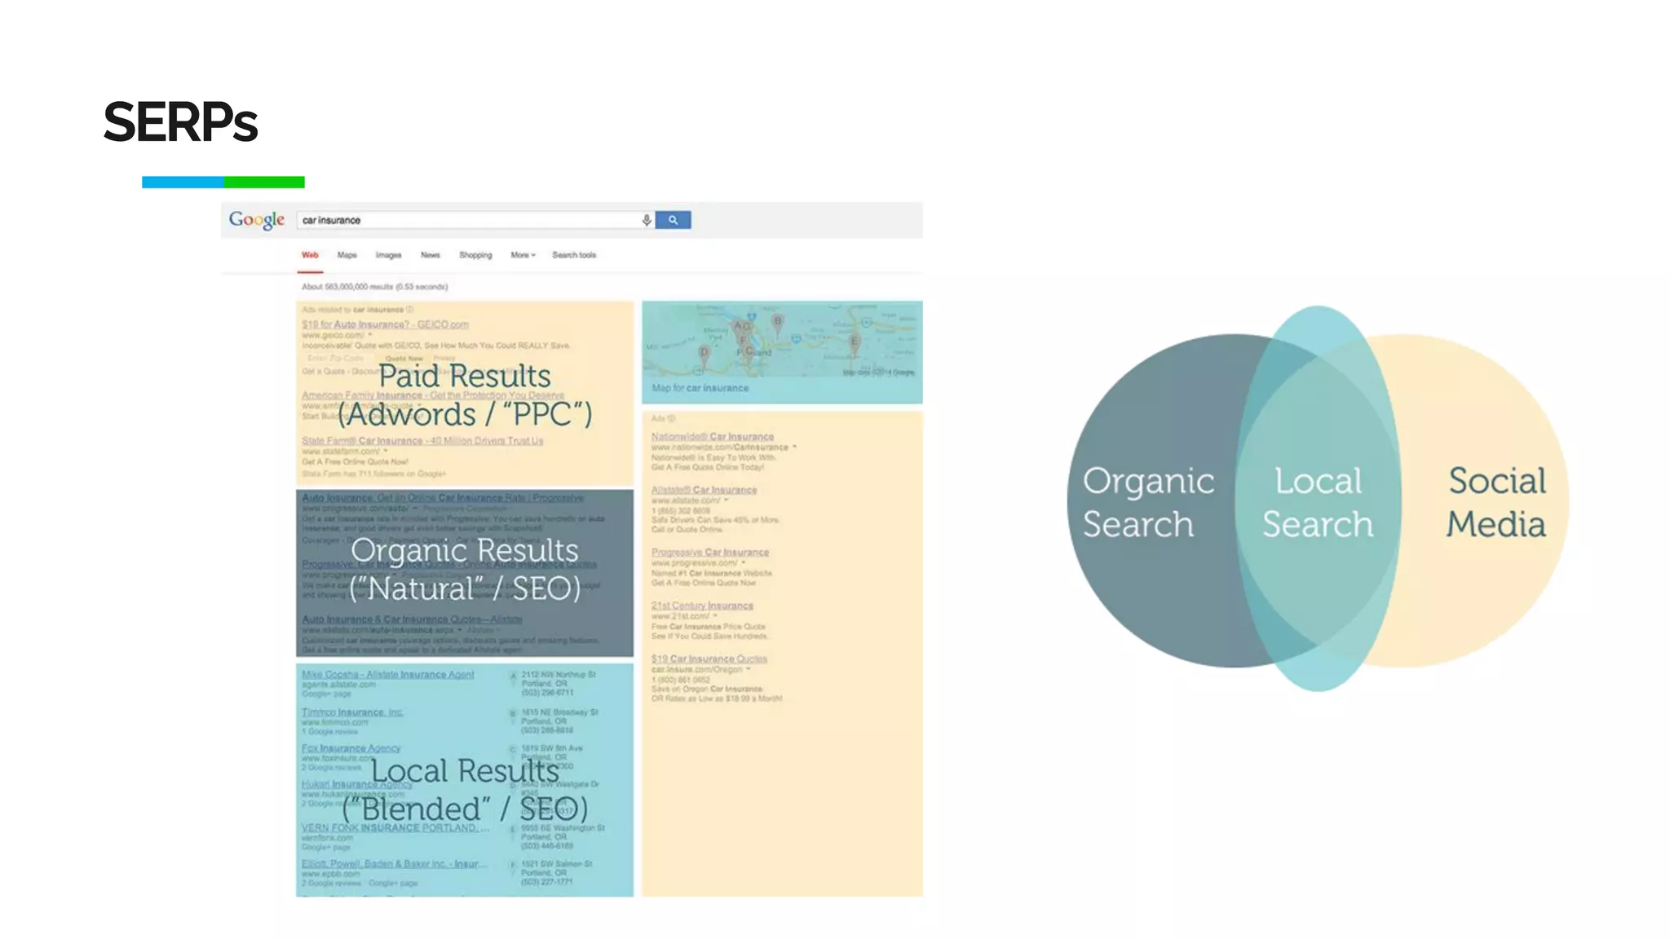The width and height of the screenshot is (1670, 939).
Task: Open the Fox Insurance Agency local listing
Action: pyautogui.click(x=351, y=748)
